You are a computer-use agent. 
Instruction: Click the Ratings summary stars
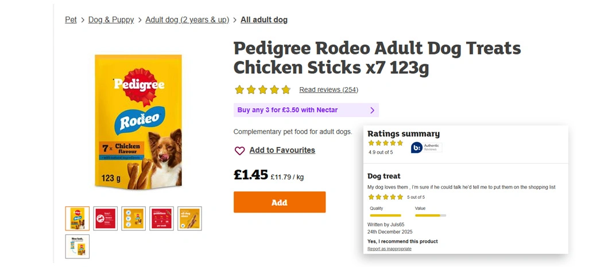(x=385, y=143)
